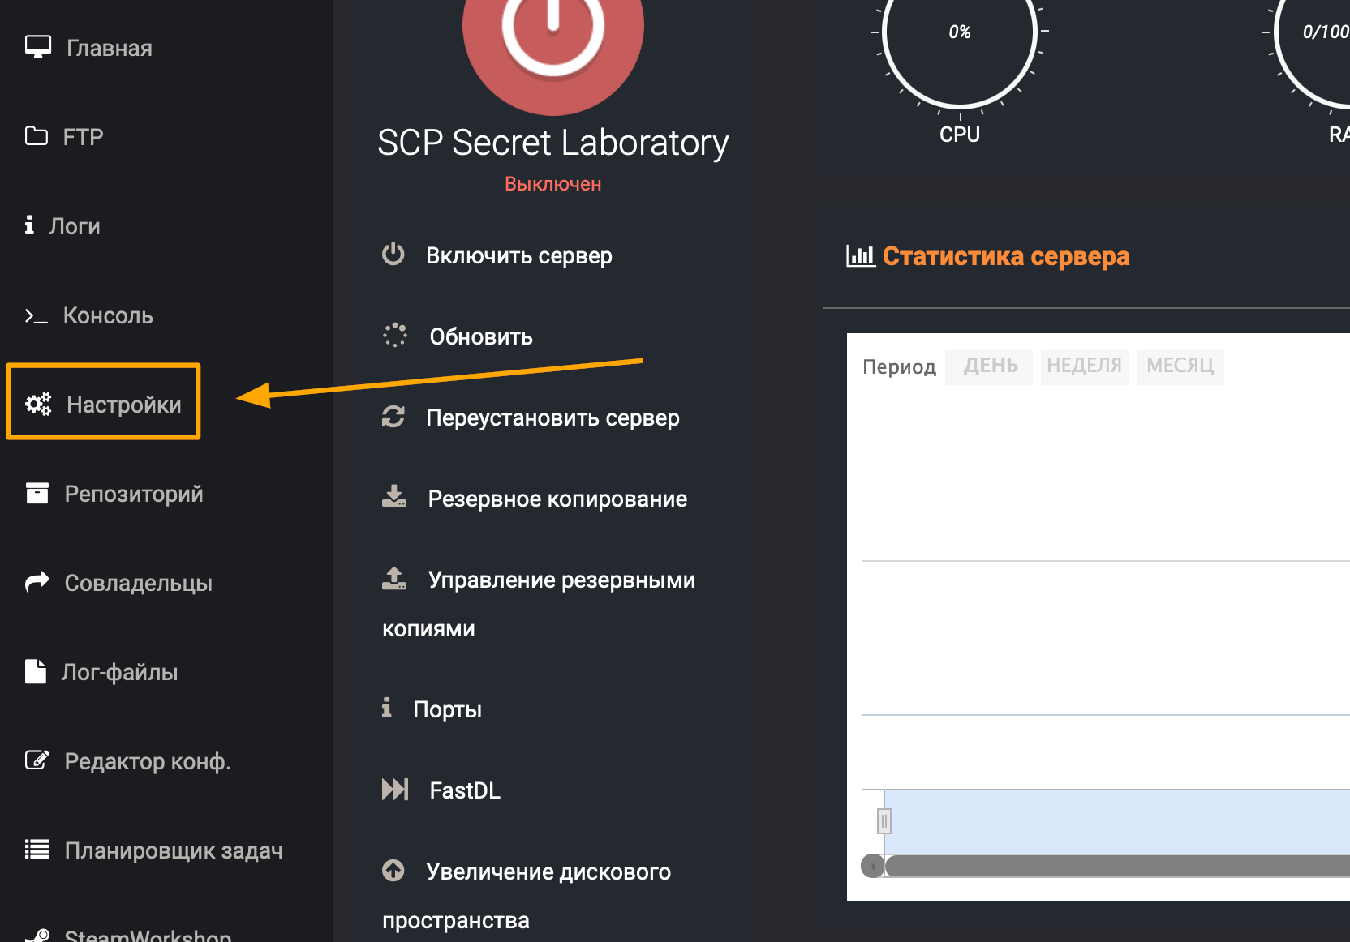The height and width of the screenshot is (942, 1350).
Task: Click the Переустановить сервер refresh icon
Action: (x=394, y=417)
